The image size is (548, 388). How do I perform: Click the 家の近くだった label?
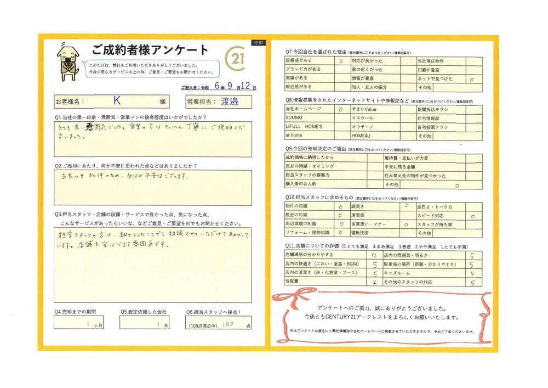[x=367, y=70]
